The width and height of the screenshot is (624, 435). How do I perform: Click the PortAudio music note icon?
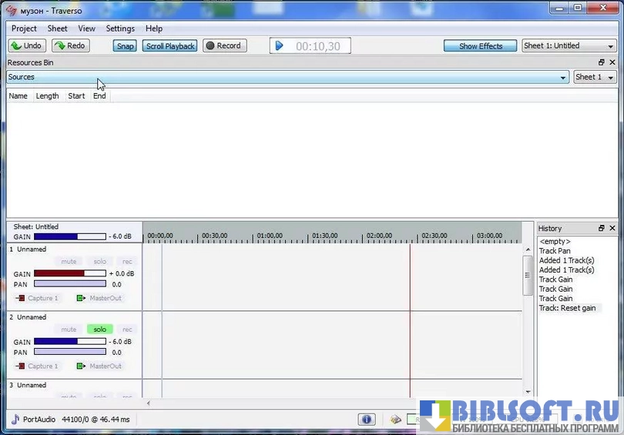pos(15,420)
